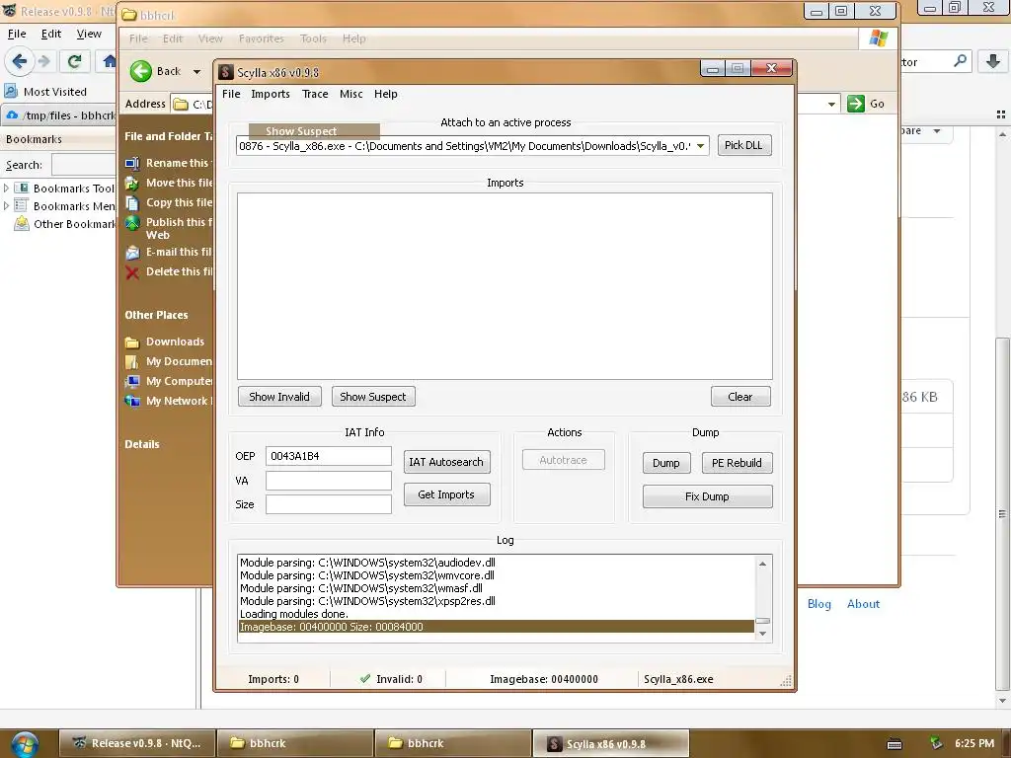Open the Trace menu in Scylla
Screen dimensions: 1011x758
(315, 94)
